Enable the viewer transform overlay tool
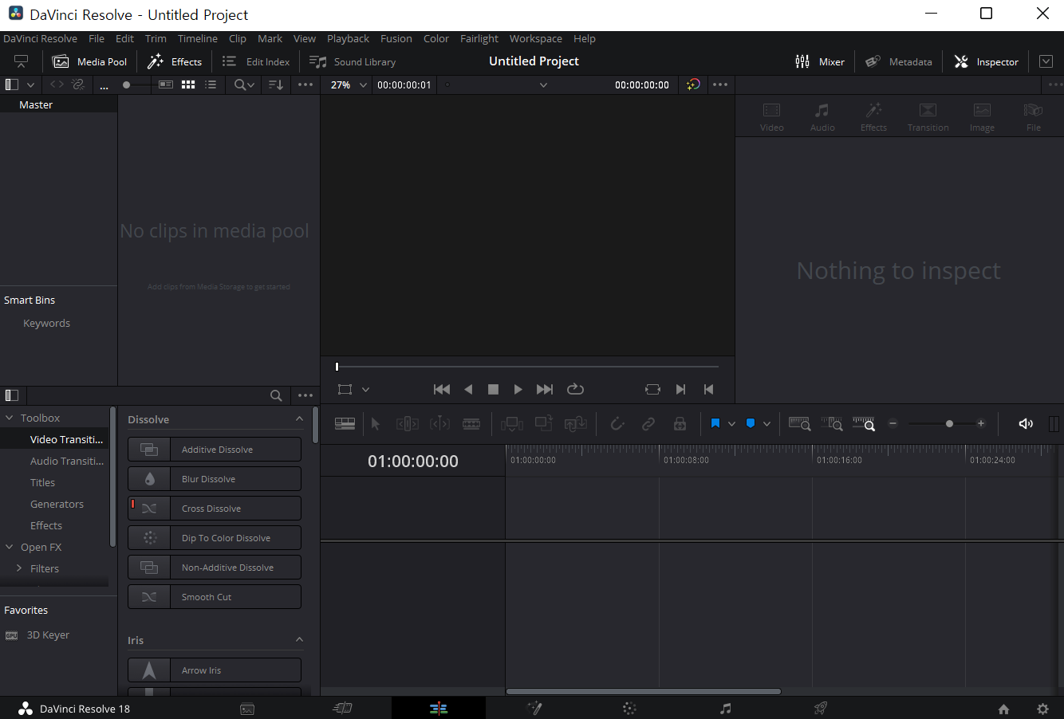The height and width of the screenshot is (719, 1064). click(345, 389)
